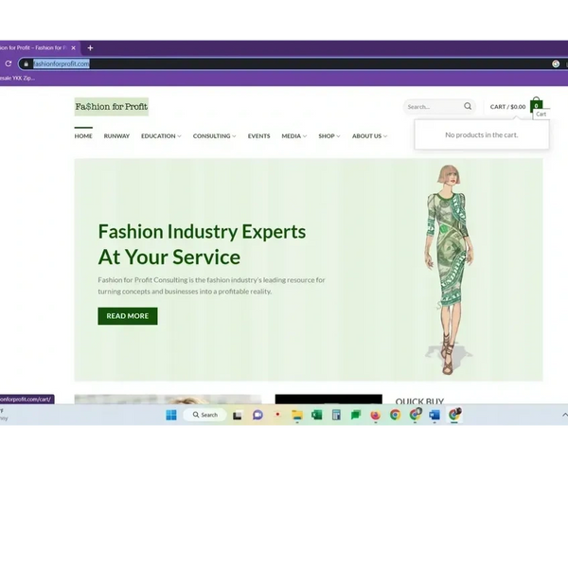Image resolution: width=568 pixels, height=568 pixels.
Task: Expand the CONSULTING dropdown menu
Action: click(215, 136)
